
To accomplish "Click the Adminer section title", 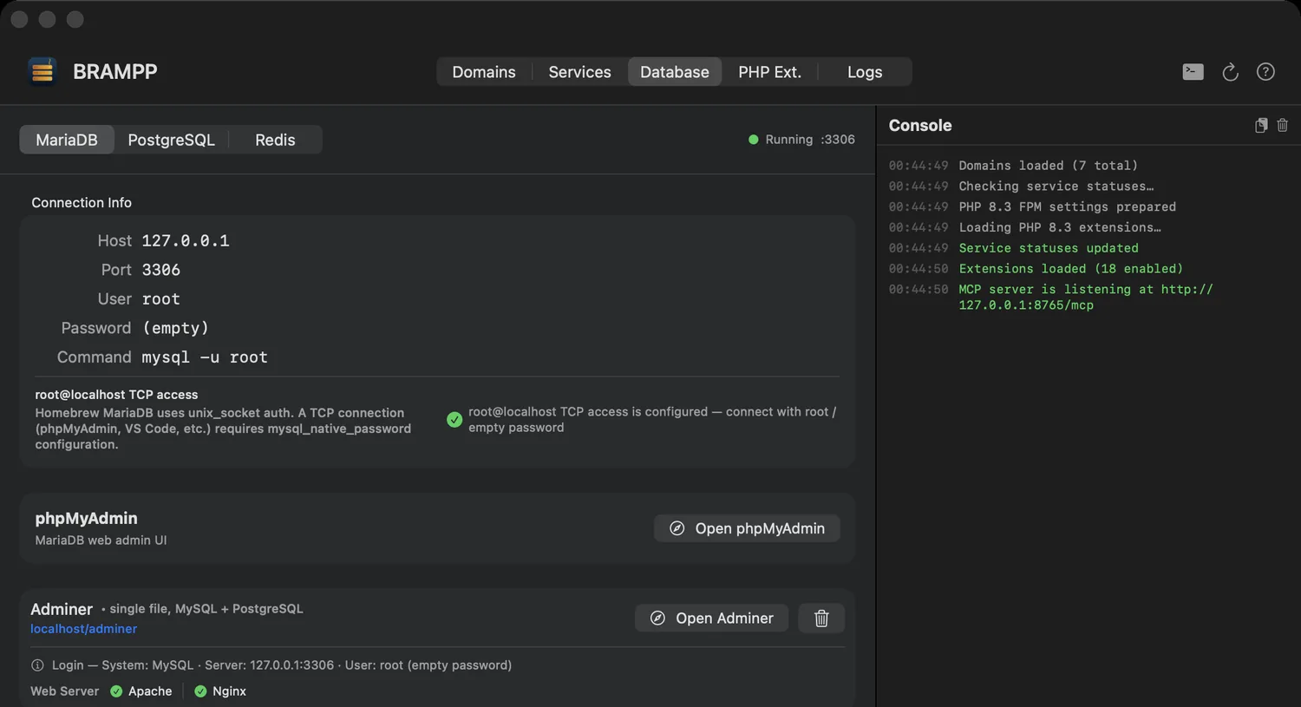I will [62, 610].
